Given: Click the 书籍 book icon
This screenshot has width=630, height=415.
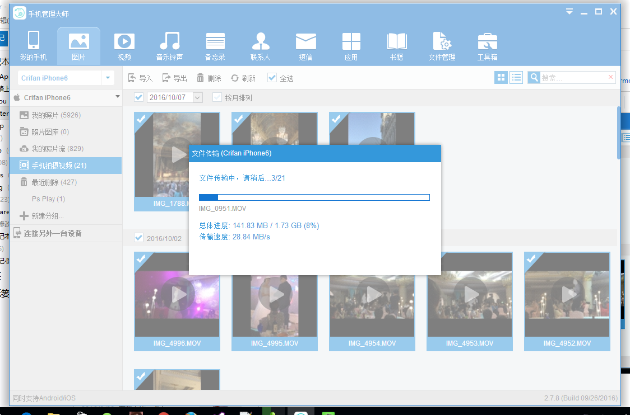Looking at the screenshot, I should pos(397,41).
